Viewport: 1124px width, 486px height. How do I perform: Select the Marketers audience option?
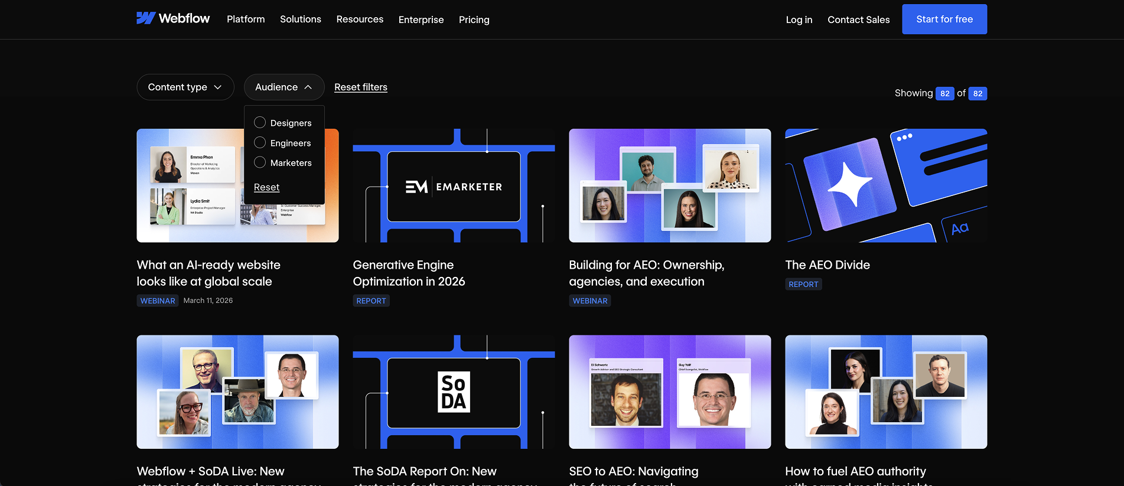click(283, 162)
